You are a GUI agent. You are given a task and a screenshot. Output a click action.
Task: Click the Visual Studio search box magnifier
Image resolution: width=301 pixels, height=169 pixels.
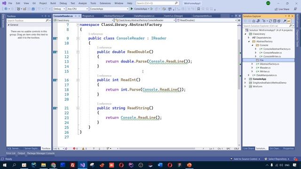[176, 3]
